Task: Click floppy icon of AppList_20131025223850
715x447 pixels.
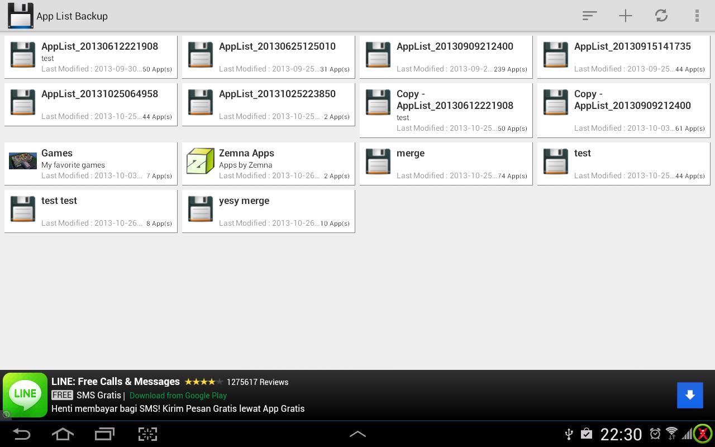Action: point(201,103)
